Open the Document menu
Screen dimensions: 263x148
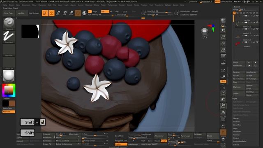pos(26,5)
